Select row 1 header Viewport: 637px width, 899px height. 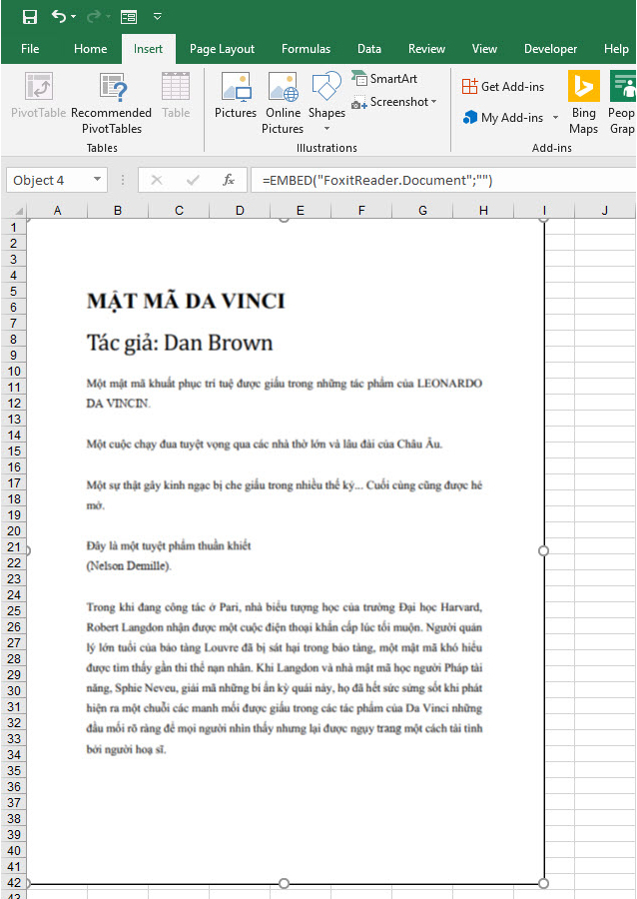click(14, 227)
